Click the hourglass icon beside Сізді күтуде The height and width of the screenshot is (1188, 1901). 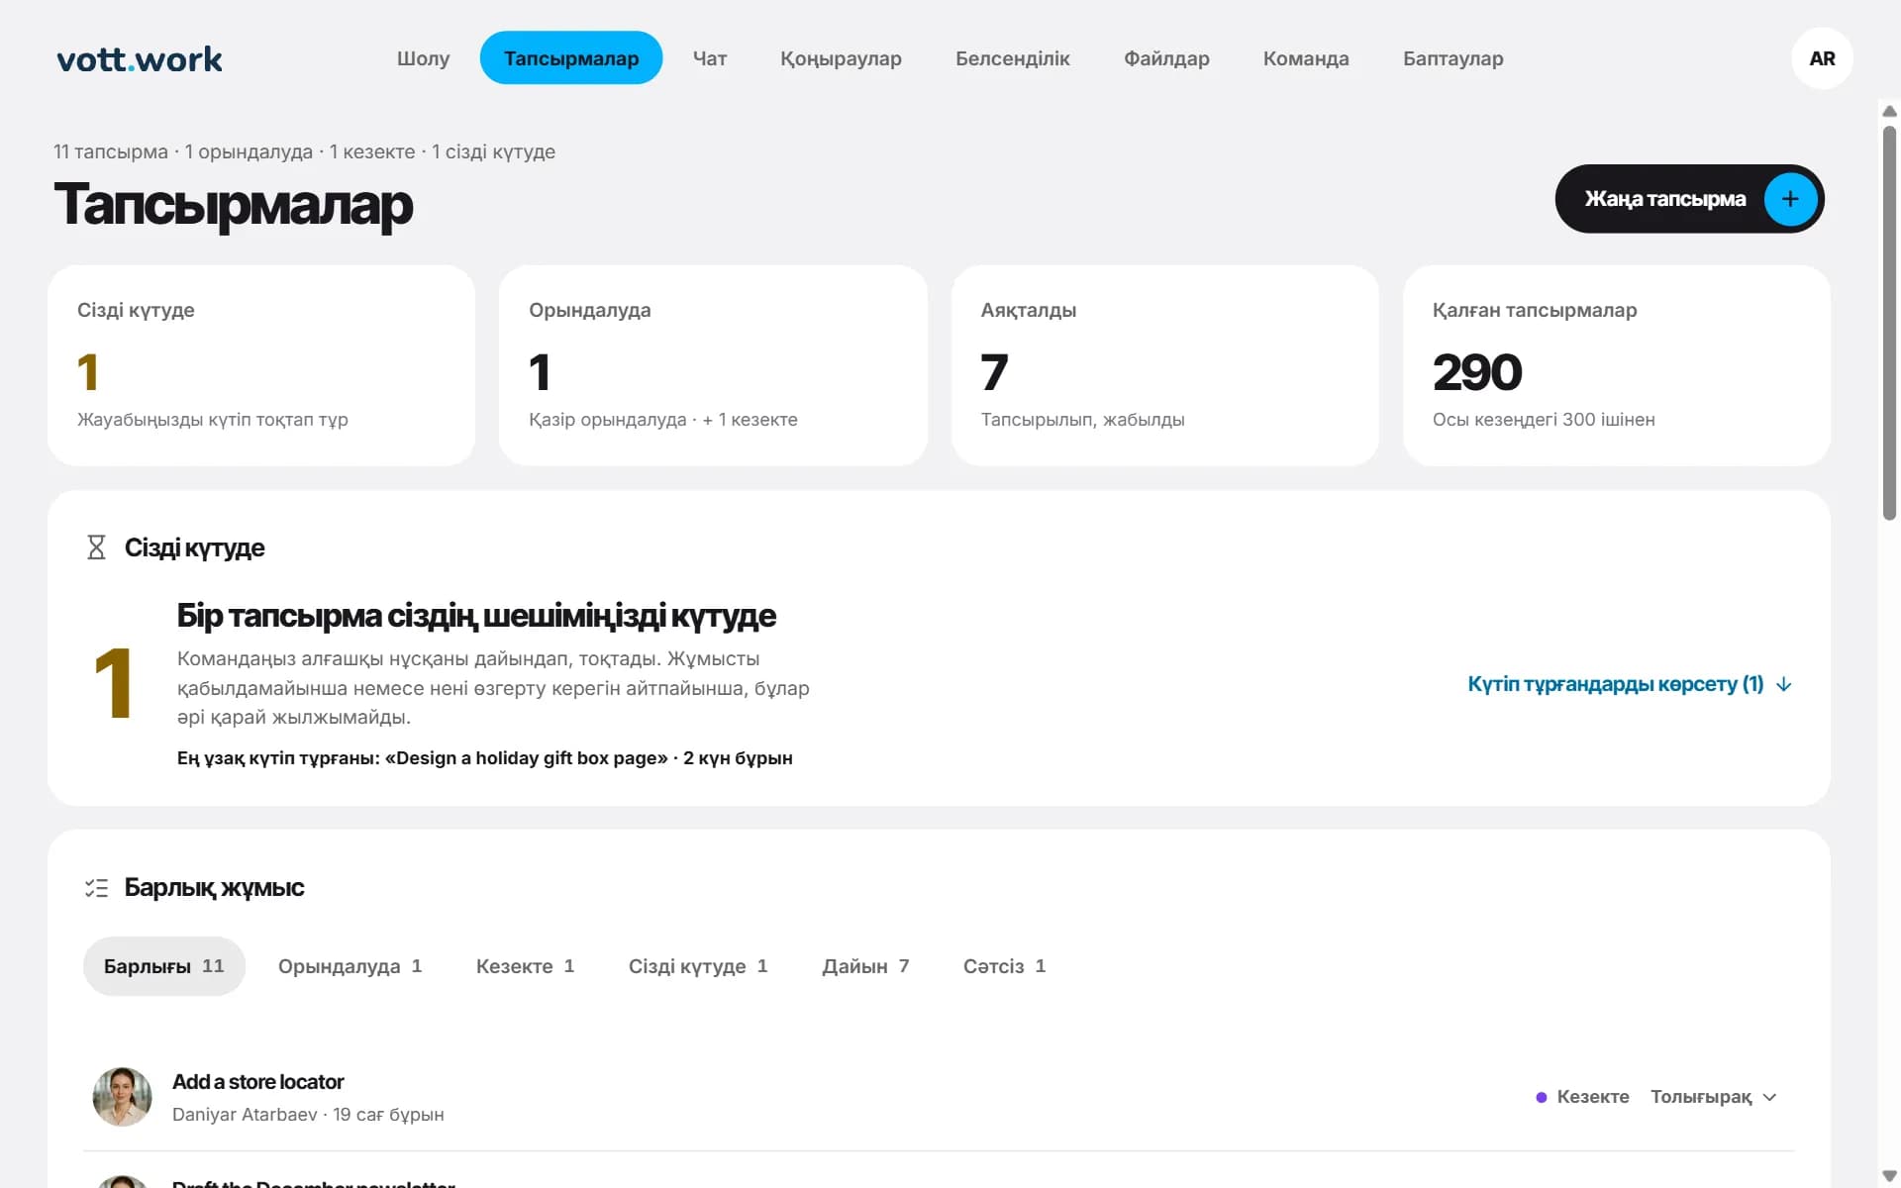[x=96, y=547]
